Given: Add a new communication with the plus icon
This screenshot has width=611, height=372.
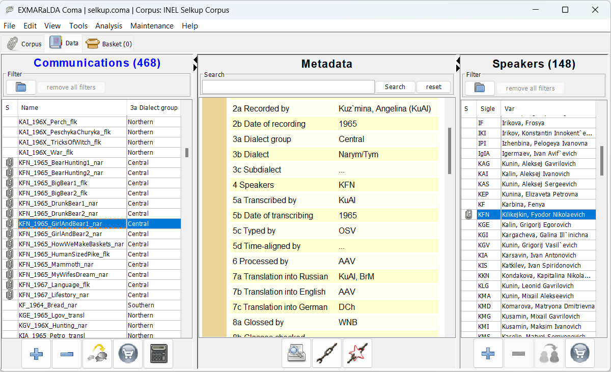Looking at the screenshot, I should coord(36,354).
